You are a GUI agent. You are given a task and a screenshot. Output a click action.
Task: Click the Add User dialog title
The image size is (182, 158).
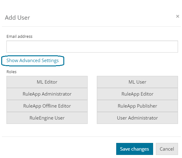(x=18, y=18)
